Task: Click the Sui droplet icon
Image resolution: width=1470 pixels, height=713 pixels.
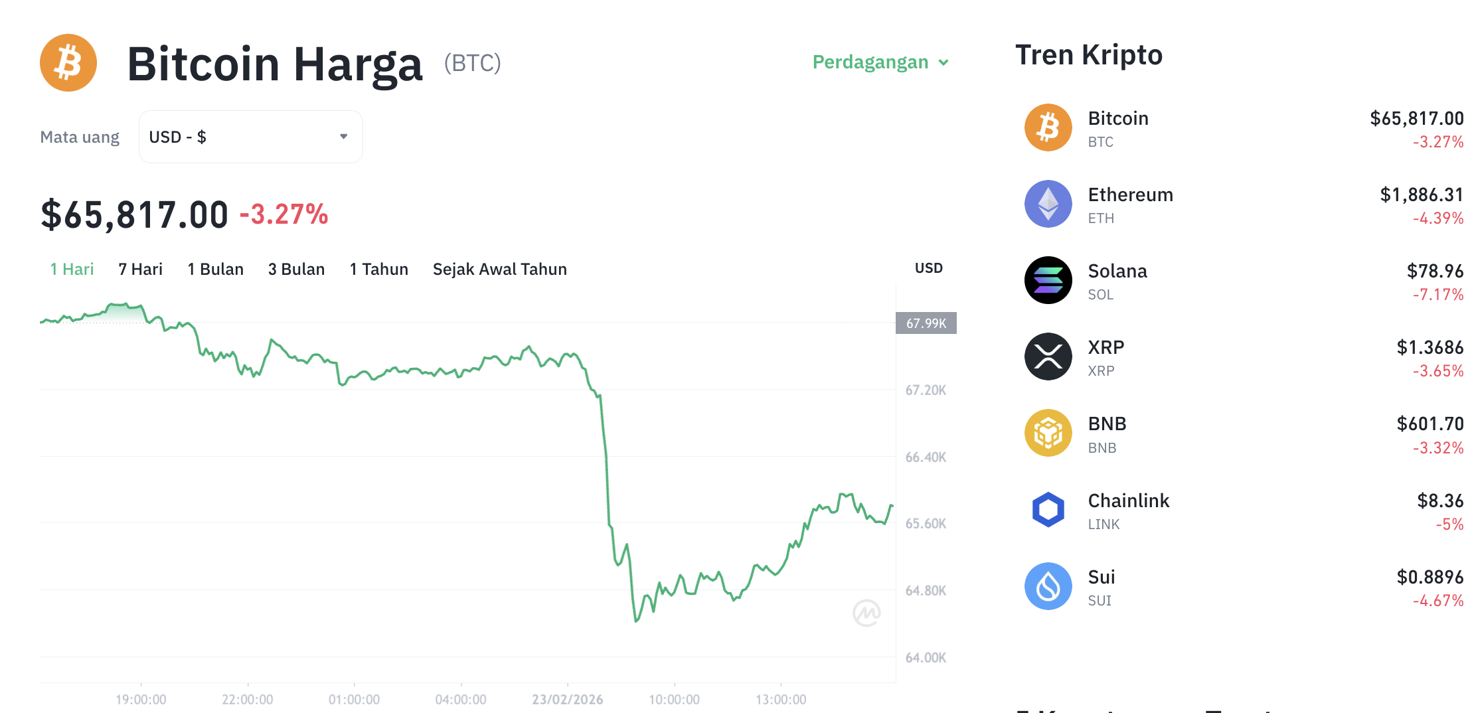Action: (1049, 586)
